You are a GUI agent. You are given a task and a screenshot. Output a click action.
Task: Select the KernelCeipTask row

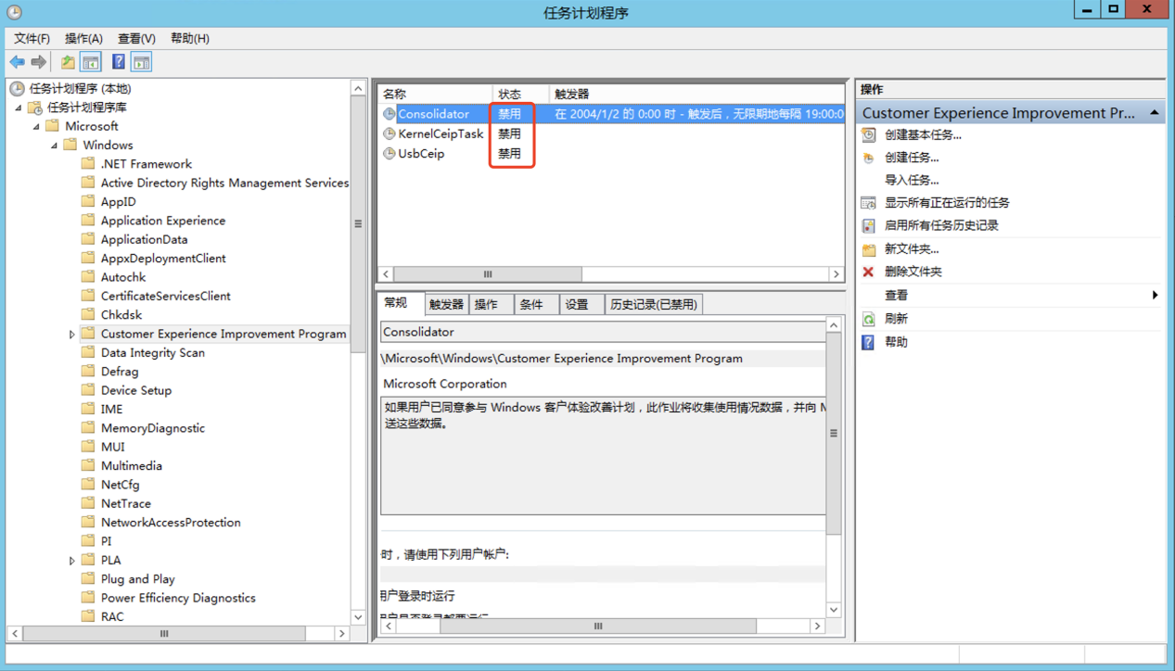(x=611, y=133)
